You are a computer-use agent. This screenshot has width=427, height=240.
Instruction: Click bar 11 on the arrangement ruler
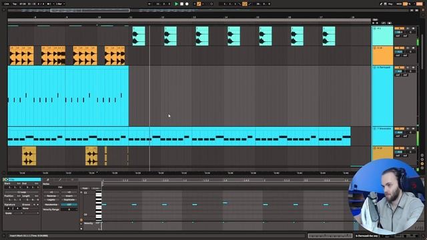[131, 17]
